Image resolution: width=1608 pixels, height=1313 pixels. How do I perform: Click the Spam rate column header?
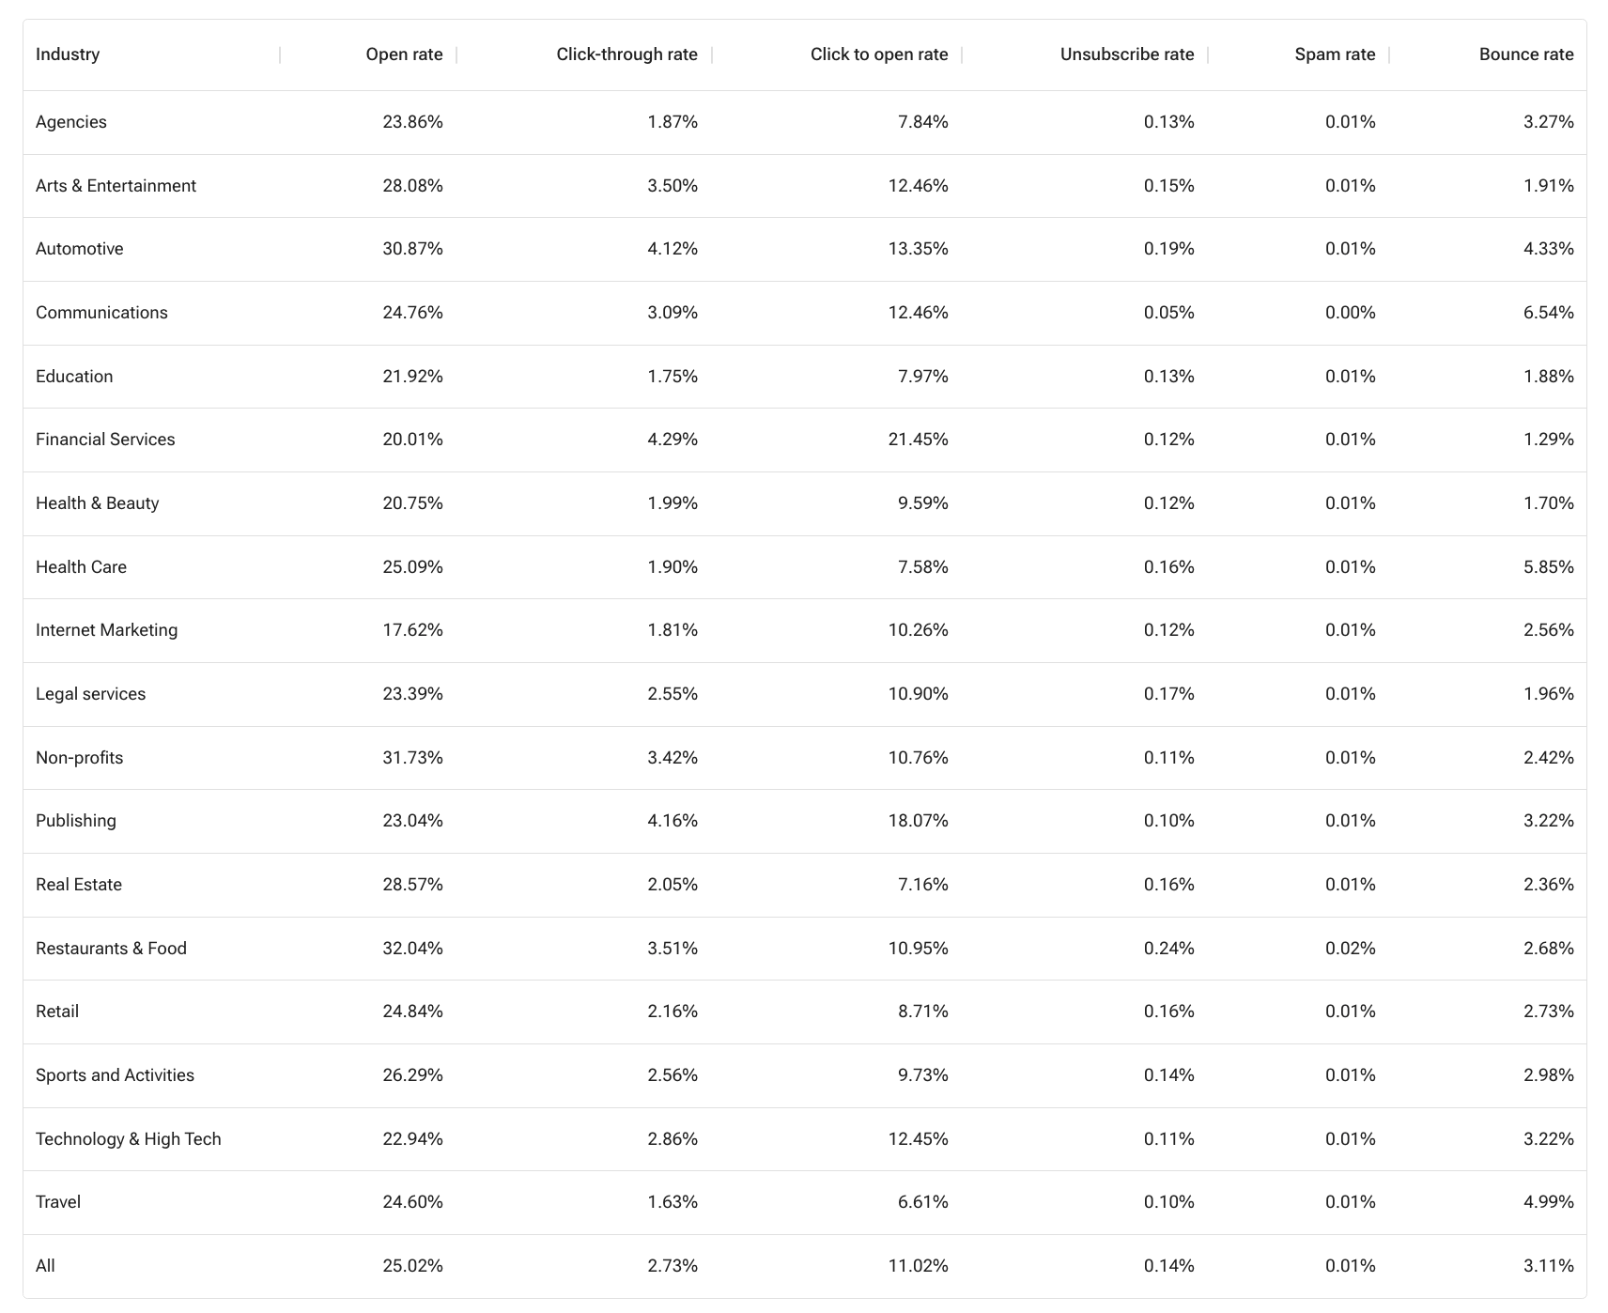[x=1335, y=54]
